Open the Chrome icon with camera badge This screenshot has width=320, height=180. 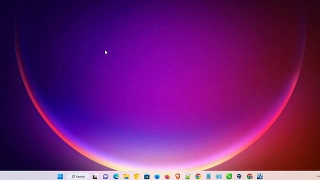tap(249, 176)
